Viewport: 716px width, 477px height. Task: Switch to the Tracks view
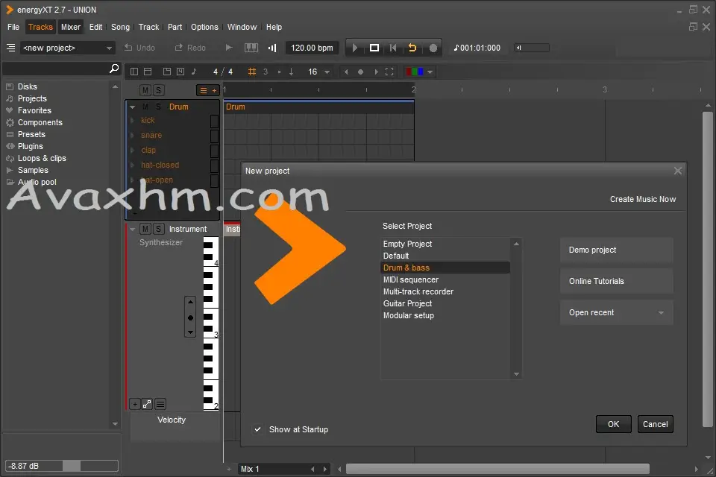(x=40, y=27)
